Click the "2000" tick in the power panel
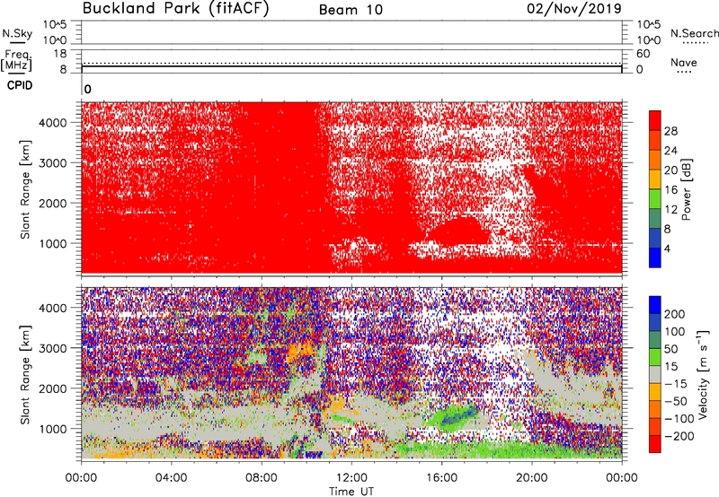 click(x=53, y=203)
